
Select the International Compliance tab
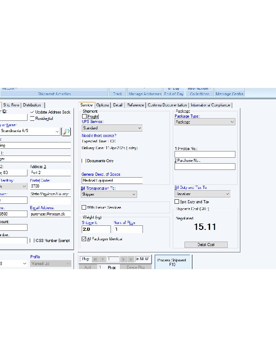tap(210, 105)
